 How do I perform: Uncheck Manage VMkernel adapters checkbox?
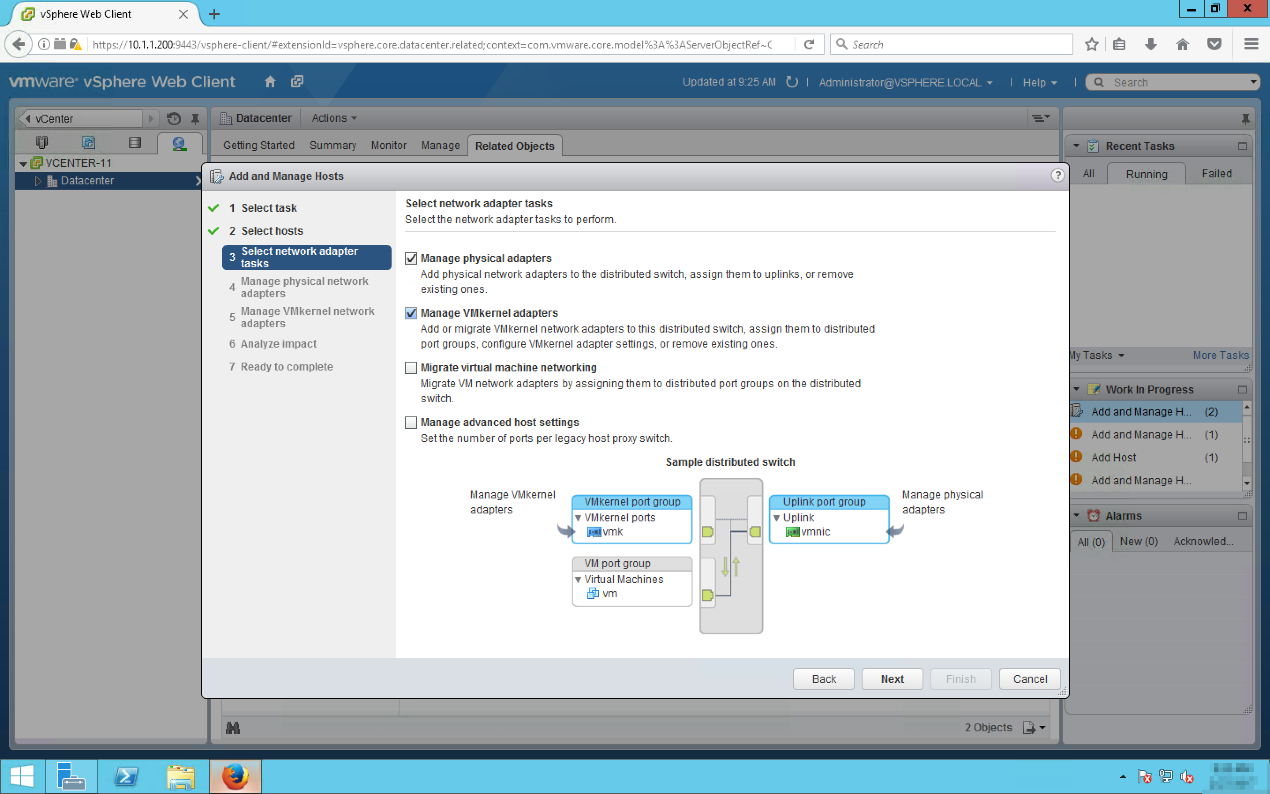tap(411, 313)
